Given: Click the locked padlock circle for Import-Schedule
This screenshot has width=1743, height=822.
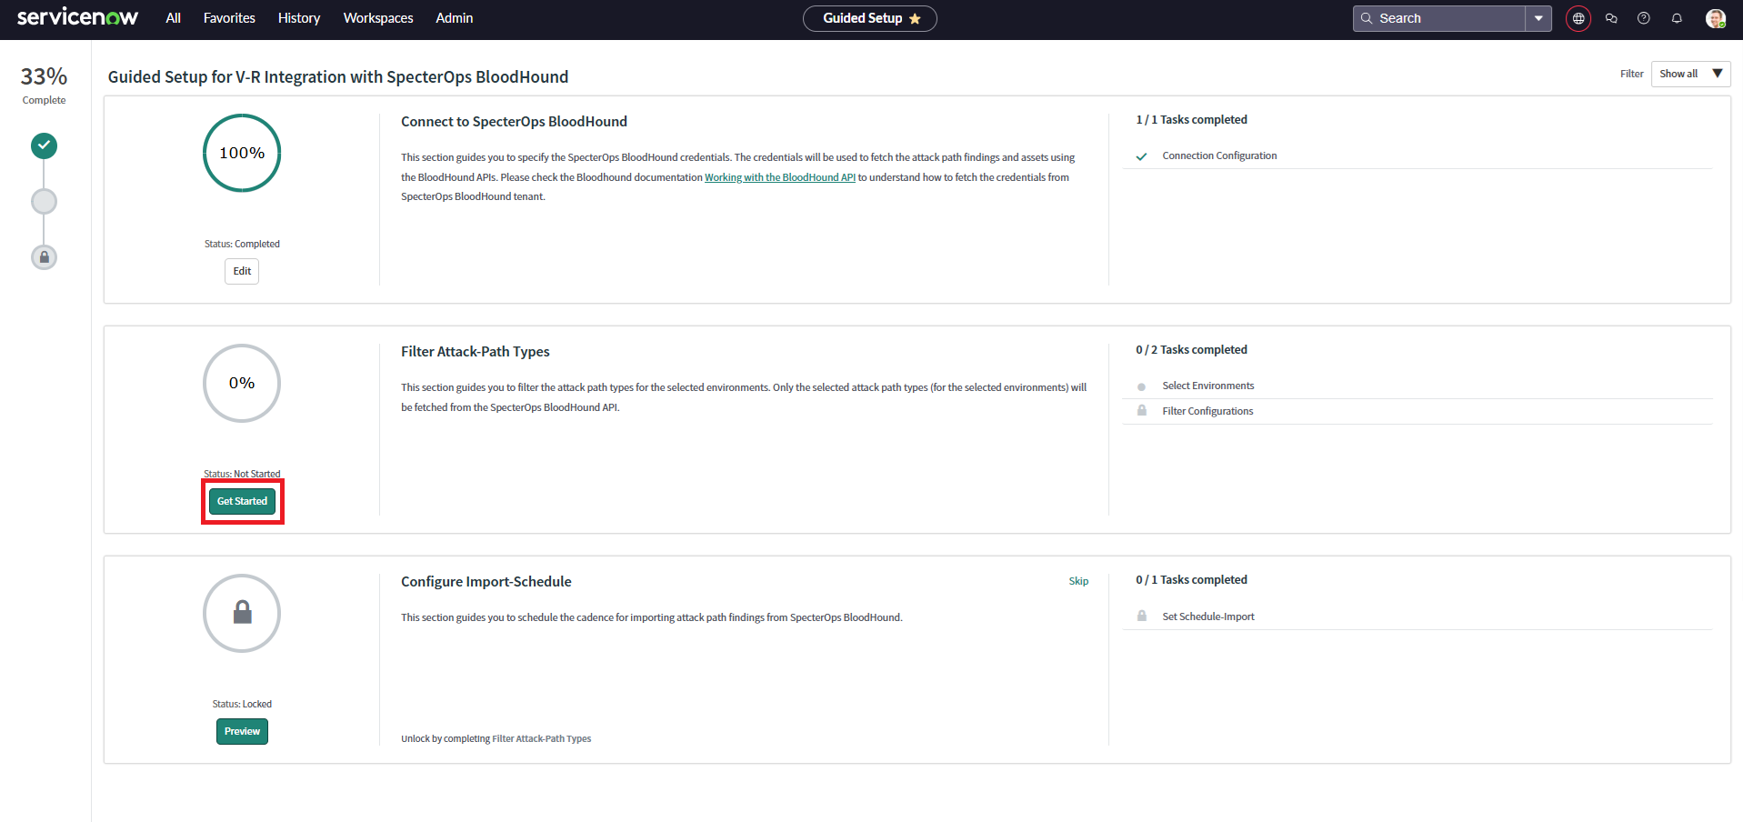Looking at the screenshot, I should click(242, 613).
